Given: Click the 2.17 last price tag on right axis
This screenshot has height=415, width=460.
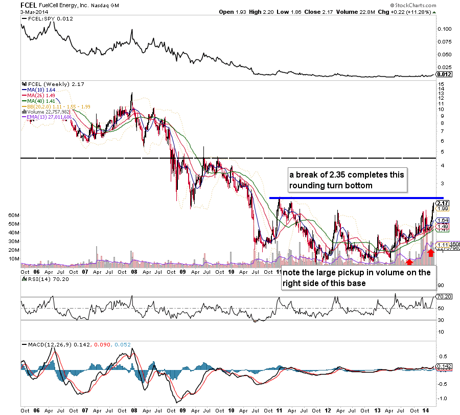Looking at the screenshot, I should click(443, 203).
